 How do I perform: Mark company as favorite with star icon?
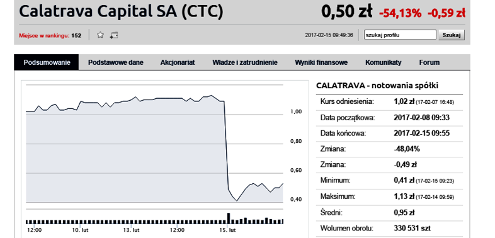100,35
